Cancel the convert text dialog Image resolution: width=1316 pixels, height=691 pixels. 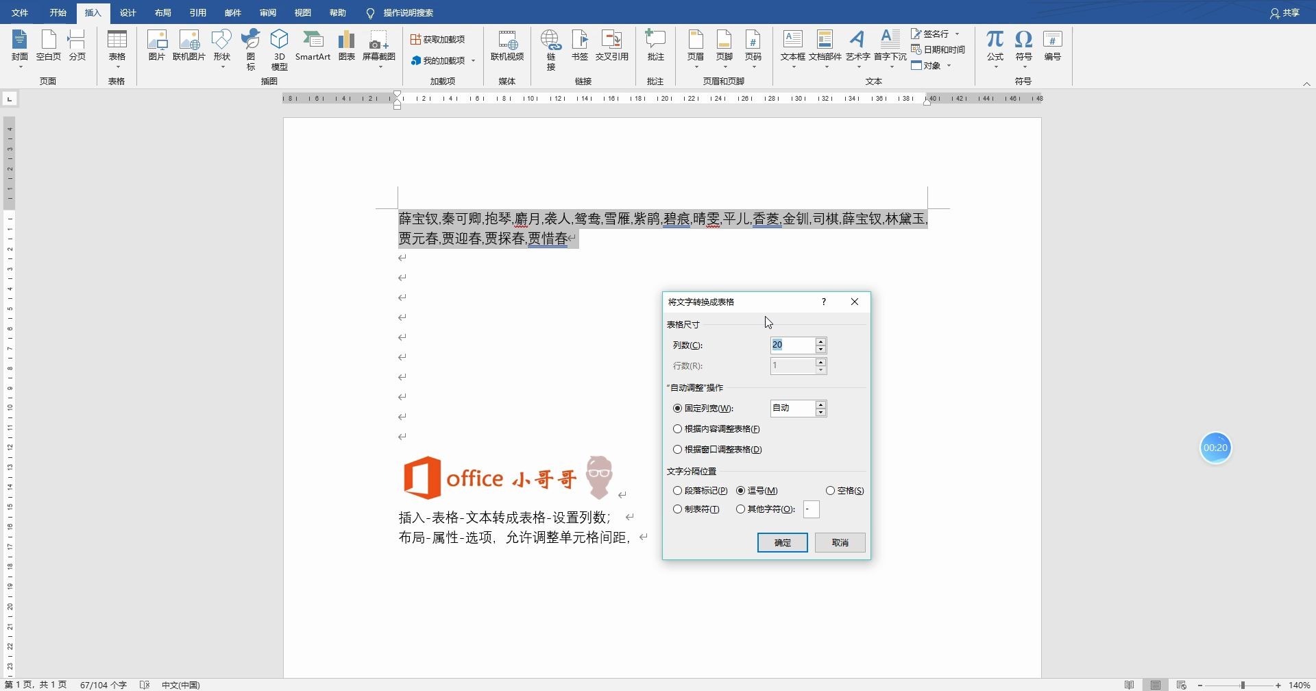[x=840, y=542]
